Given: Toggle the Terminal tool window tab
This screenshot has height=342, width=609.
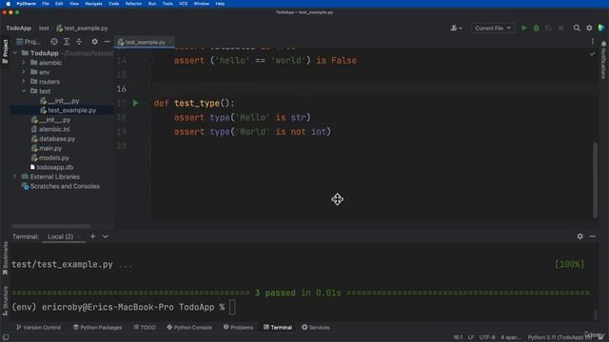Looking at the screenshot, I should (278, 327).
